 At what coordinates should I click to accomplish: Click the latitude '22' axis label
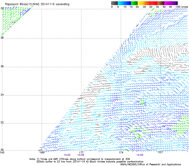pyautogui.click(x=2, y=122)
